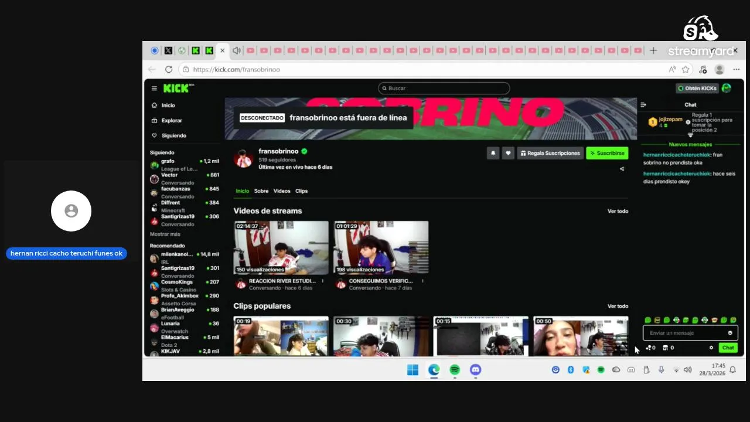Expand the gift leaderboard chevron in chat
Image resolution: width=750 pixels, height=422 pixels.
click(x=690, y=135)
